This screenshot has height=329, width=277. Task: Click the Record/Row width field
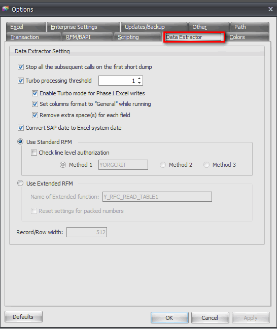87,232
